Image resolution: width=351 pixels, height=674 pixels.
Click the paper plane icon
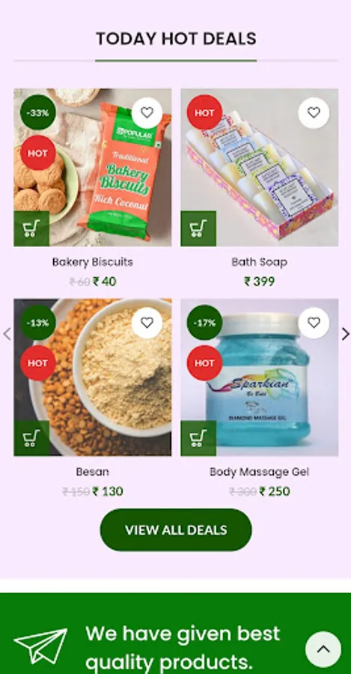[x=41, y=646]
